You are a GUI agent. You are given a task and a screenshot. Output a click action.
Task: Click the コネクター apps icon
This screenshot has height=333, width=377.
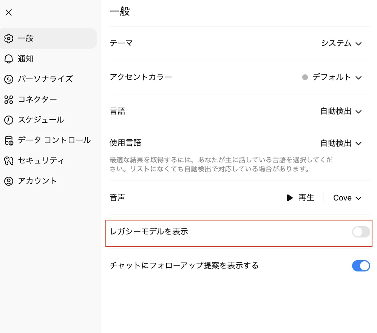pos(9,100)
